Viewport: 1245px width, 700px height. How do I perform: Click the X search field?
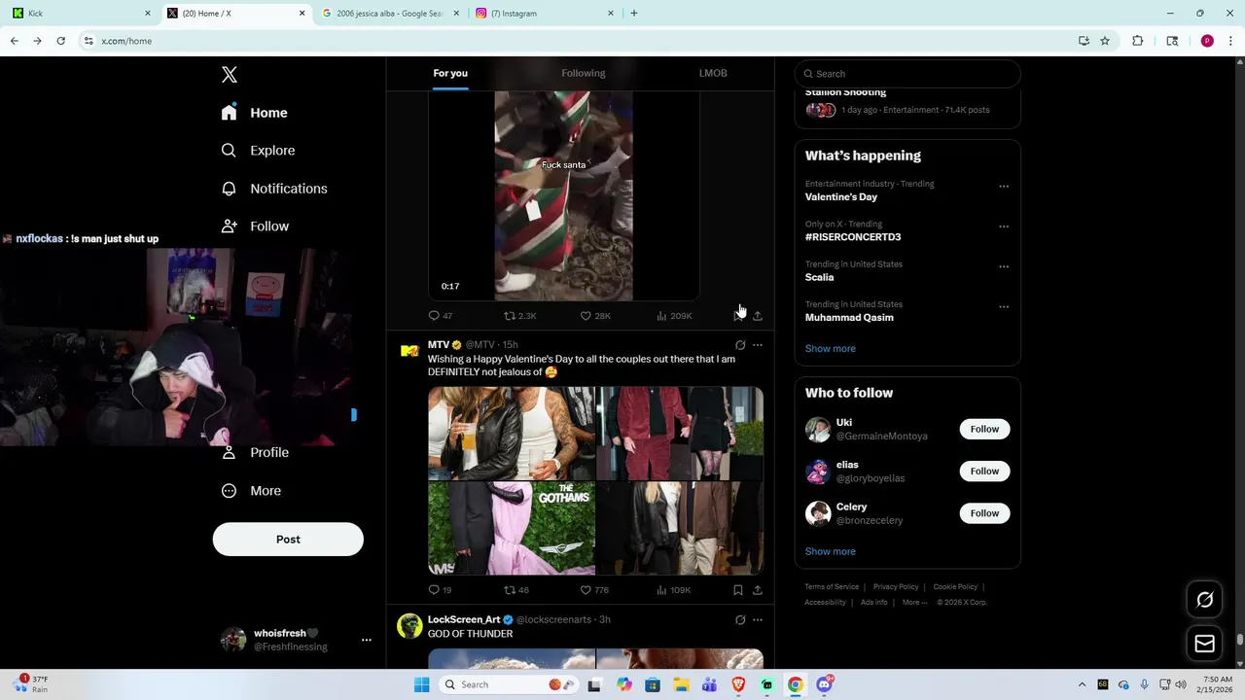click(907, 74)
